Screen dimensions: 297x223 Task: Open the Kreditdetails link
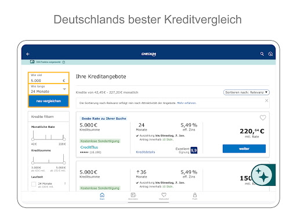coord(146,152)
